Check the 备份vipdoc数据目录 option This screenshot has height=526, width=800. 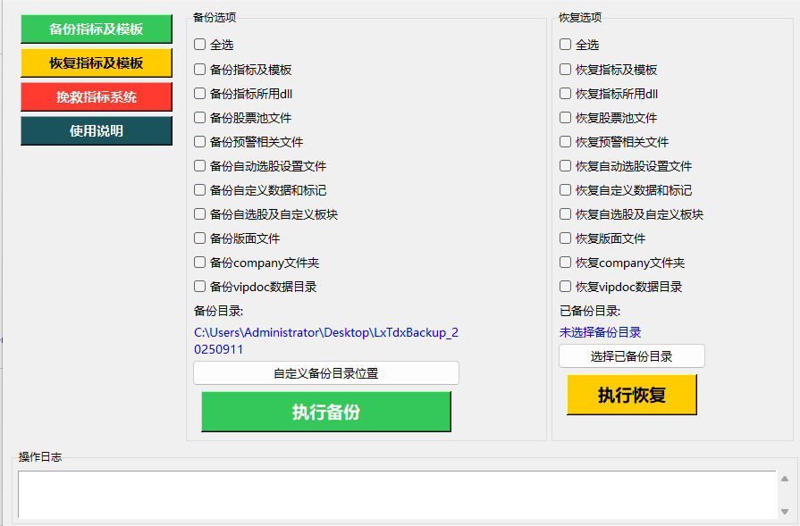[200, 287]
